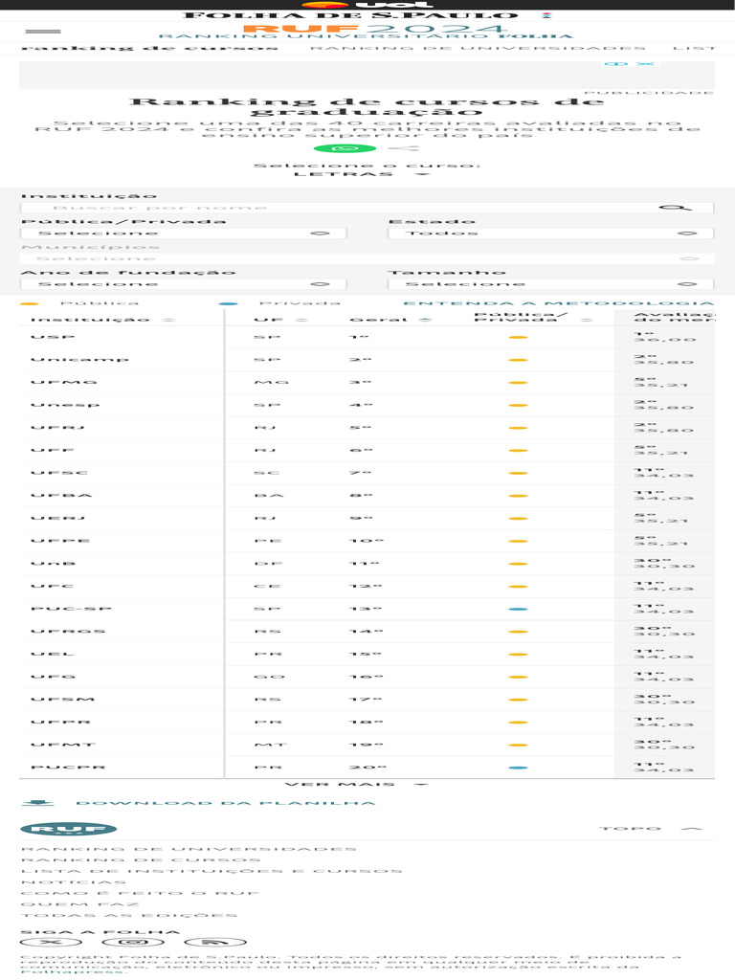Image resolution: width=735 pixels, height=980 pixels.
Task: Open the Tamanho filter dropdown
Action: tap(550, 283)
